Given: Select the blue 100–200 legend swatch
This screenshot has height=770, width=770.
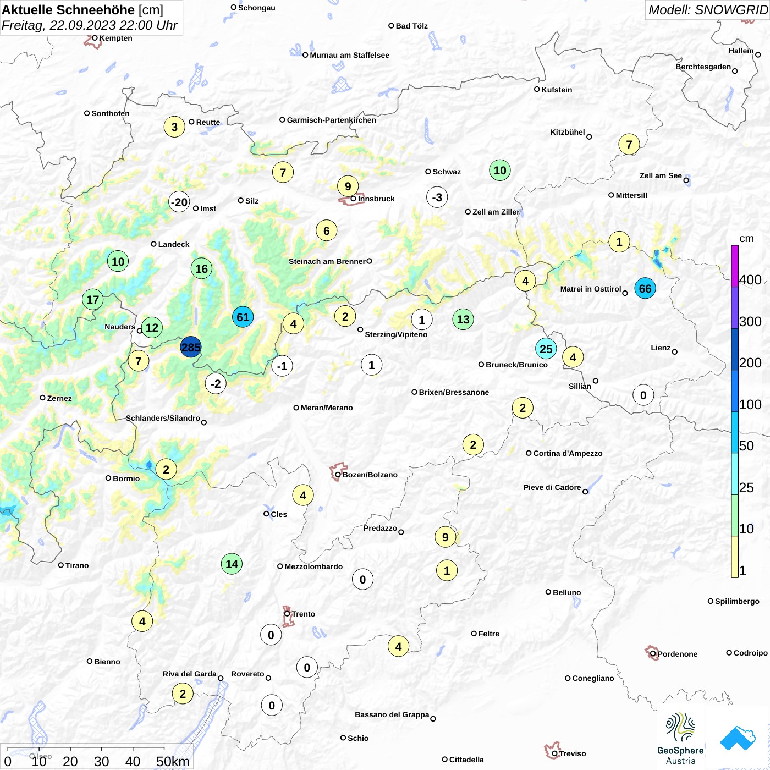Looking at the screenshot, I should point(735,391).
